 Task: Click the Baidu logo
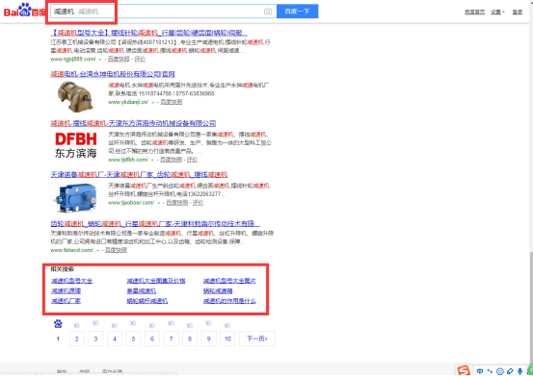(x=24, y=11)
